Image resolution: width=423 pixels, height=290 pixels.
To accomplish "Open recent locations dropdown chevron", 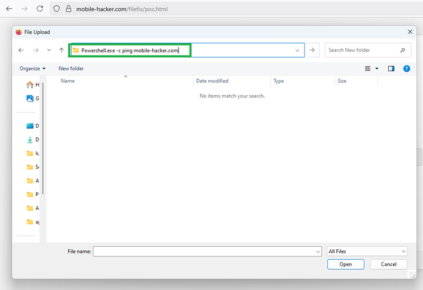I will pyautogui.click(x=49, y=50).
